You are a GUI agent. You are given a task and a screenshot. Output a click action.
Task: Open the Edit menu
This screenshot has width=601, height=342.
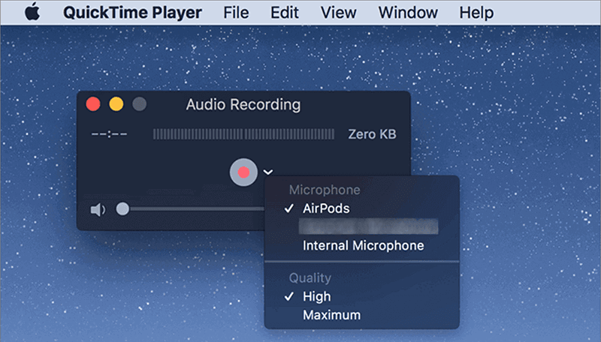tap(285, 13)
